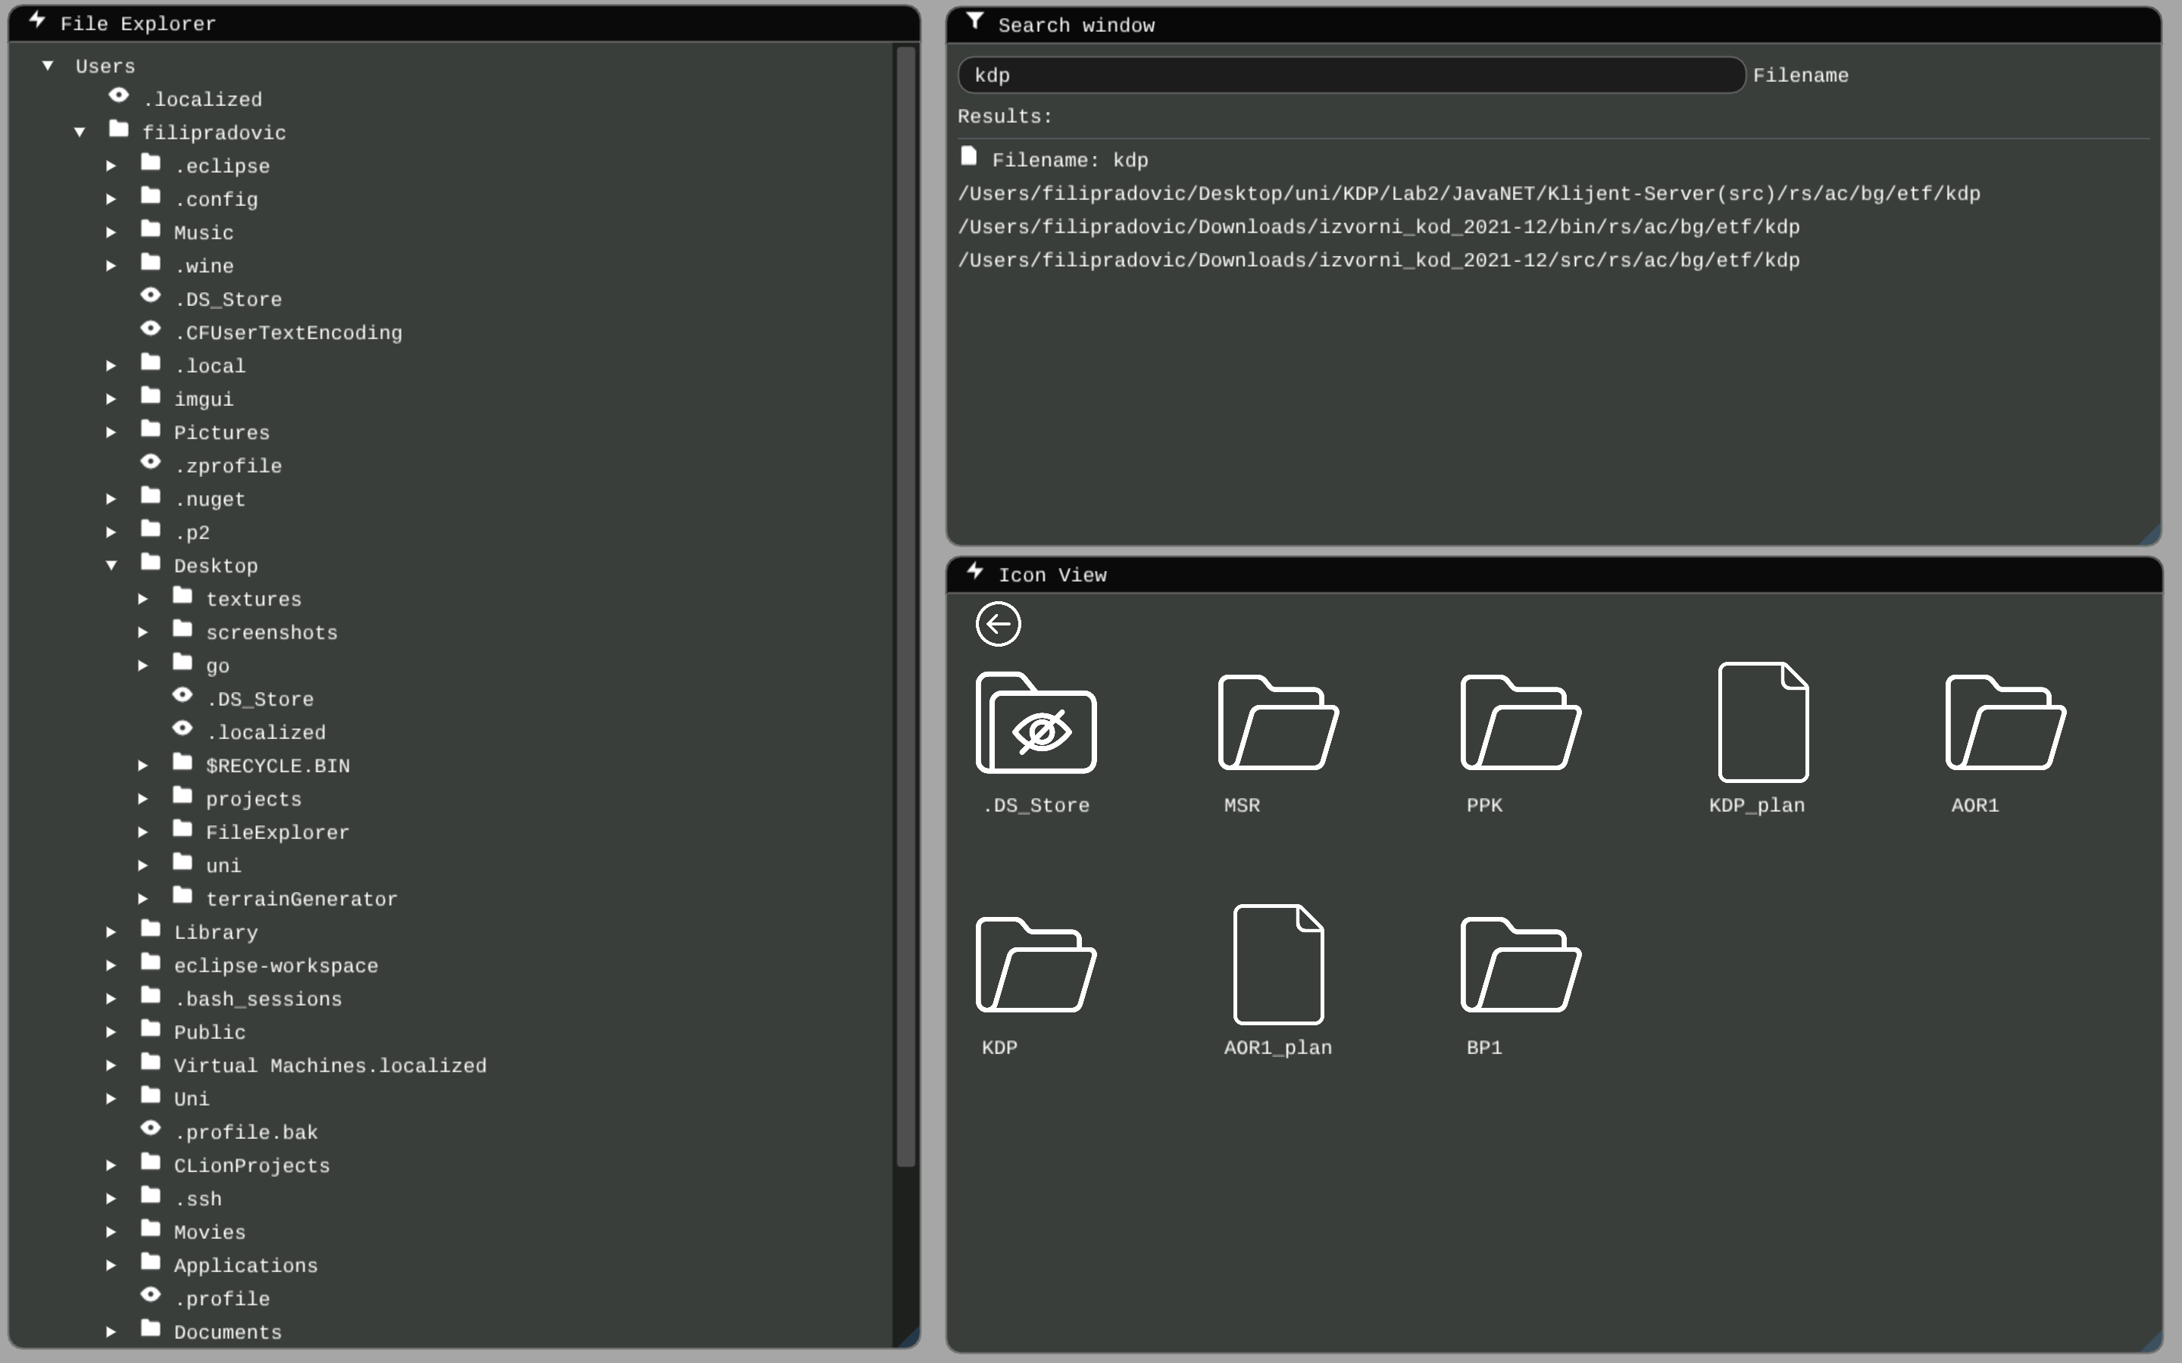Screen dimensions: 2182x1363
Task: Open the MSR folder icon
Action: [1277, 724]
